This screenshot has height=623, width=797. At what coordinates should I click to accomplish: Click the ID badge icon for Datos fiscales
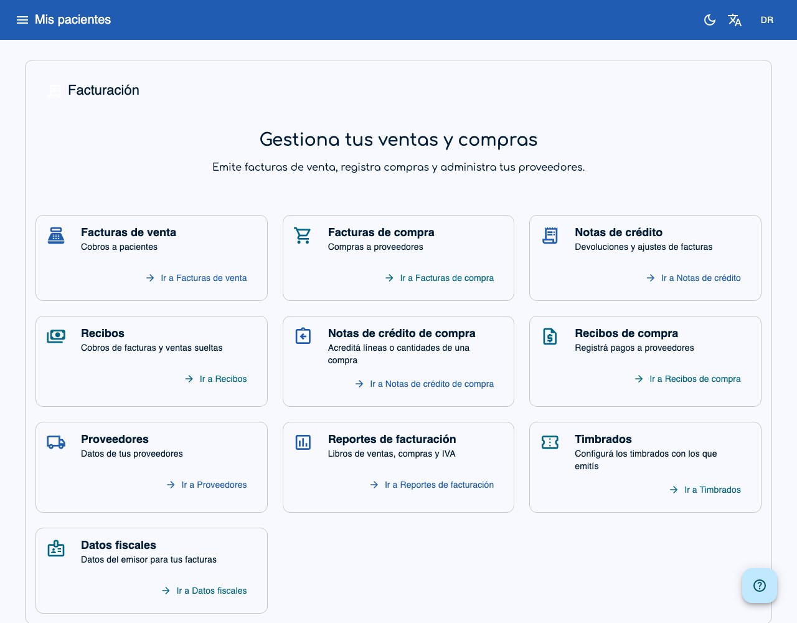56,548
